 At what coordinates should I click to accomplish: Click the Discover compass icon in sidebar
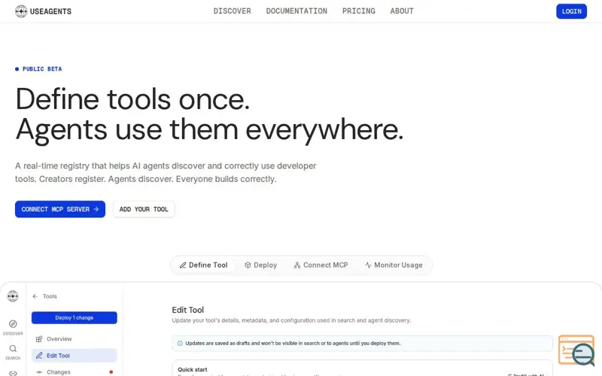coord(13,324)
